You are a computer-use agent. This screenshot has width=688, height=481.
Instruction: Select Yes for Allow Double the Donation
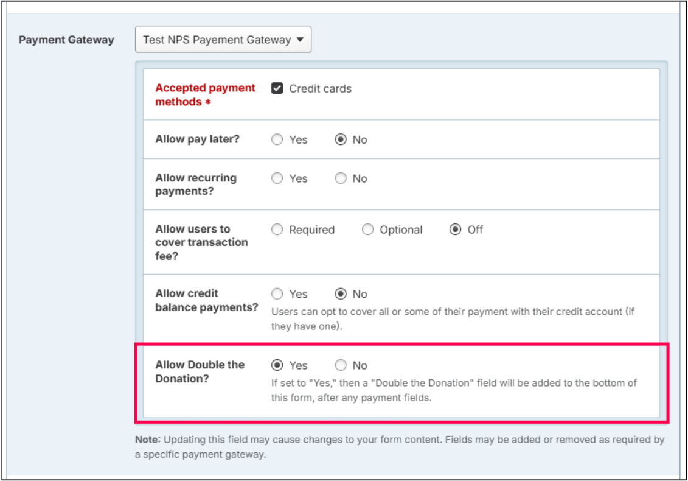[277, 365]
